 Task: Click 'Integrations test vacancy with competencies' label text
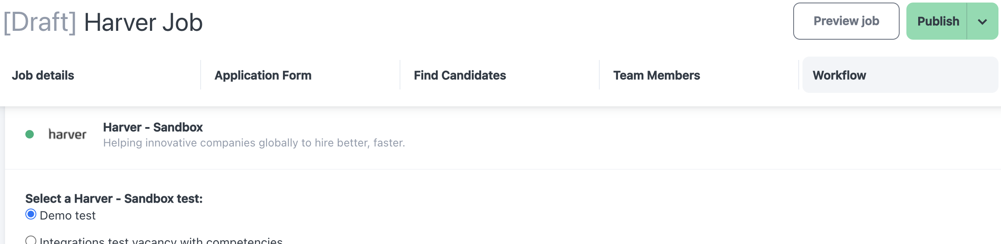[161, 240]
